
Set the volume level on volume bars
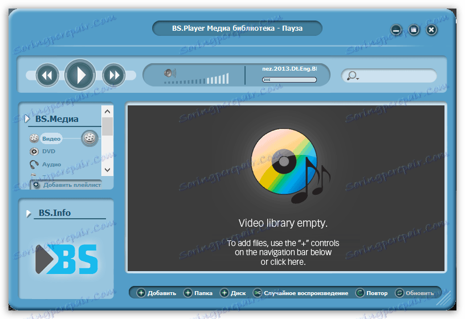[x=197, y=79]
